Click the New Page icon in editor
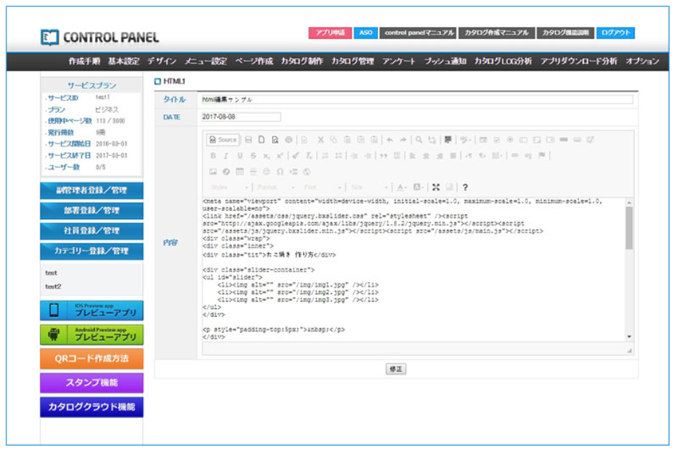678x454 pixels. 262,139
